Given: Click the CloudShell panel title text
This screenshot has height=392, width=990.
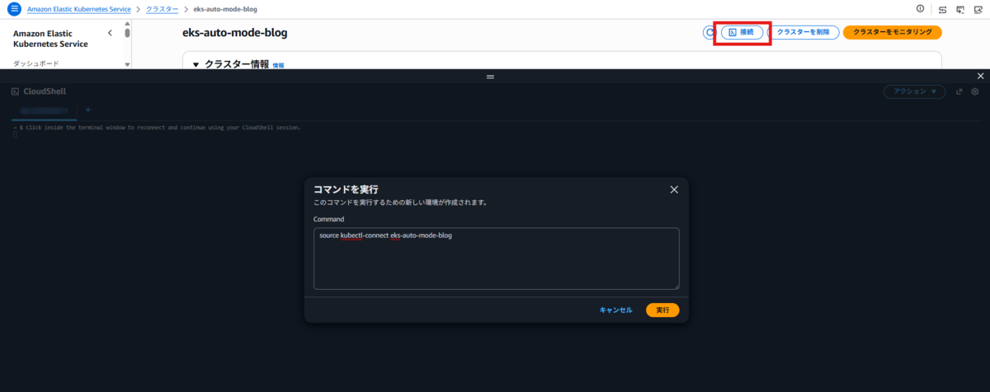Looking at the screenshot, I should pyautogui.click(x=45, y=91).
